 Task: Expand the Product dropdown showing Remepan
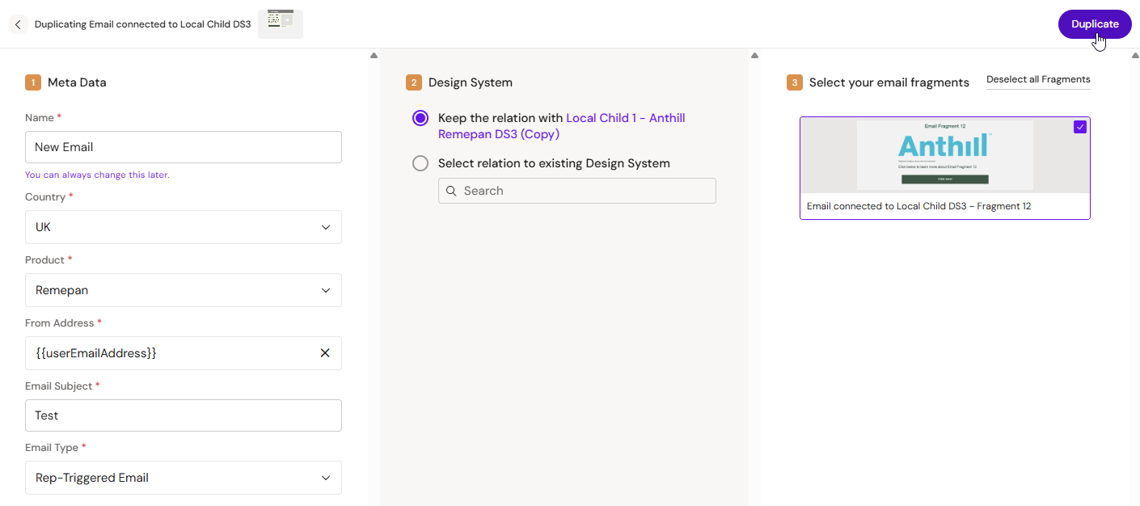(x=184, y=290)
